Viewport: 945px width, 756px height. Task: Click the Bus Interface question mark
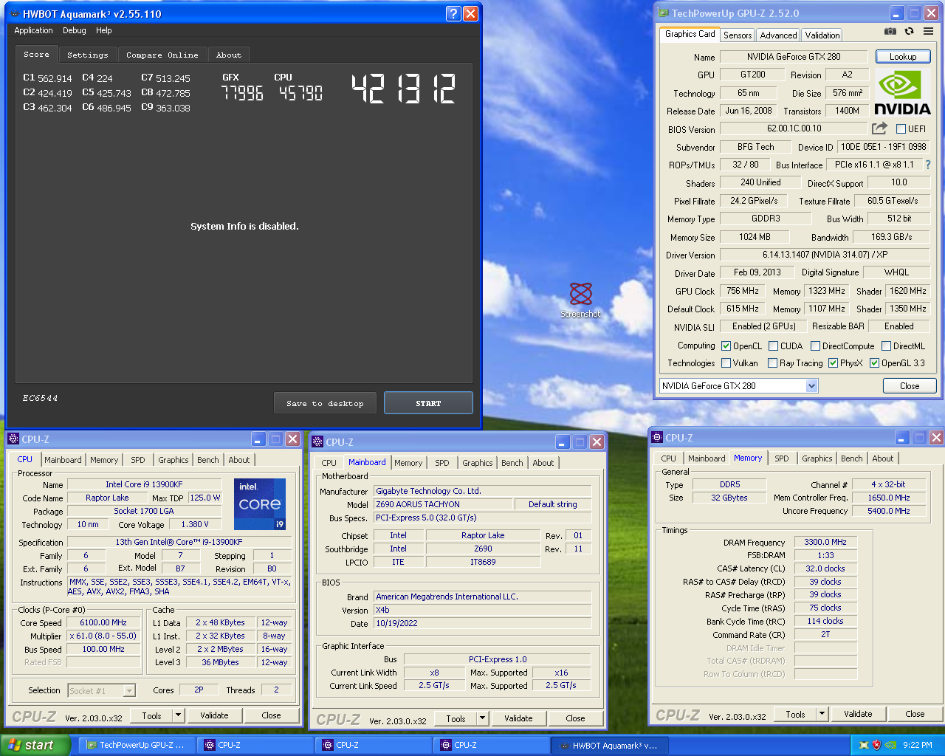(x=928, y=165)
